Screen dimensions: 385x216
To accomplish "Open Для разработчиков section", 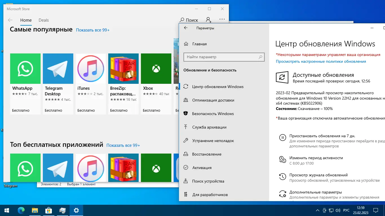I will click(x=224, y=195).
